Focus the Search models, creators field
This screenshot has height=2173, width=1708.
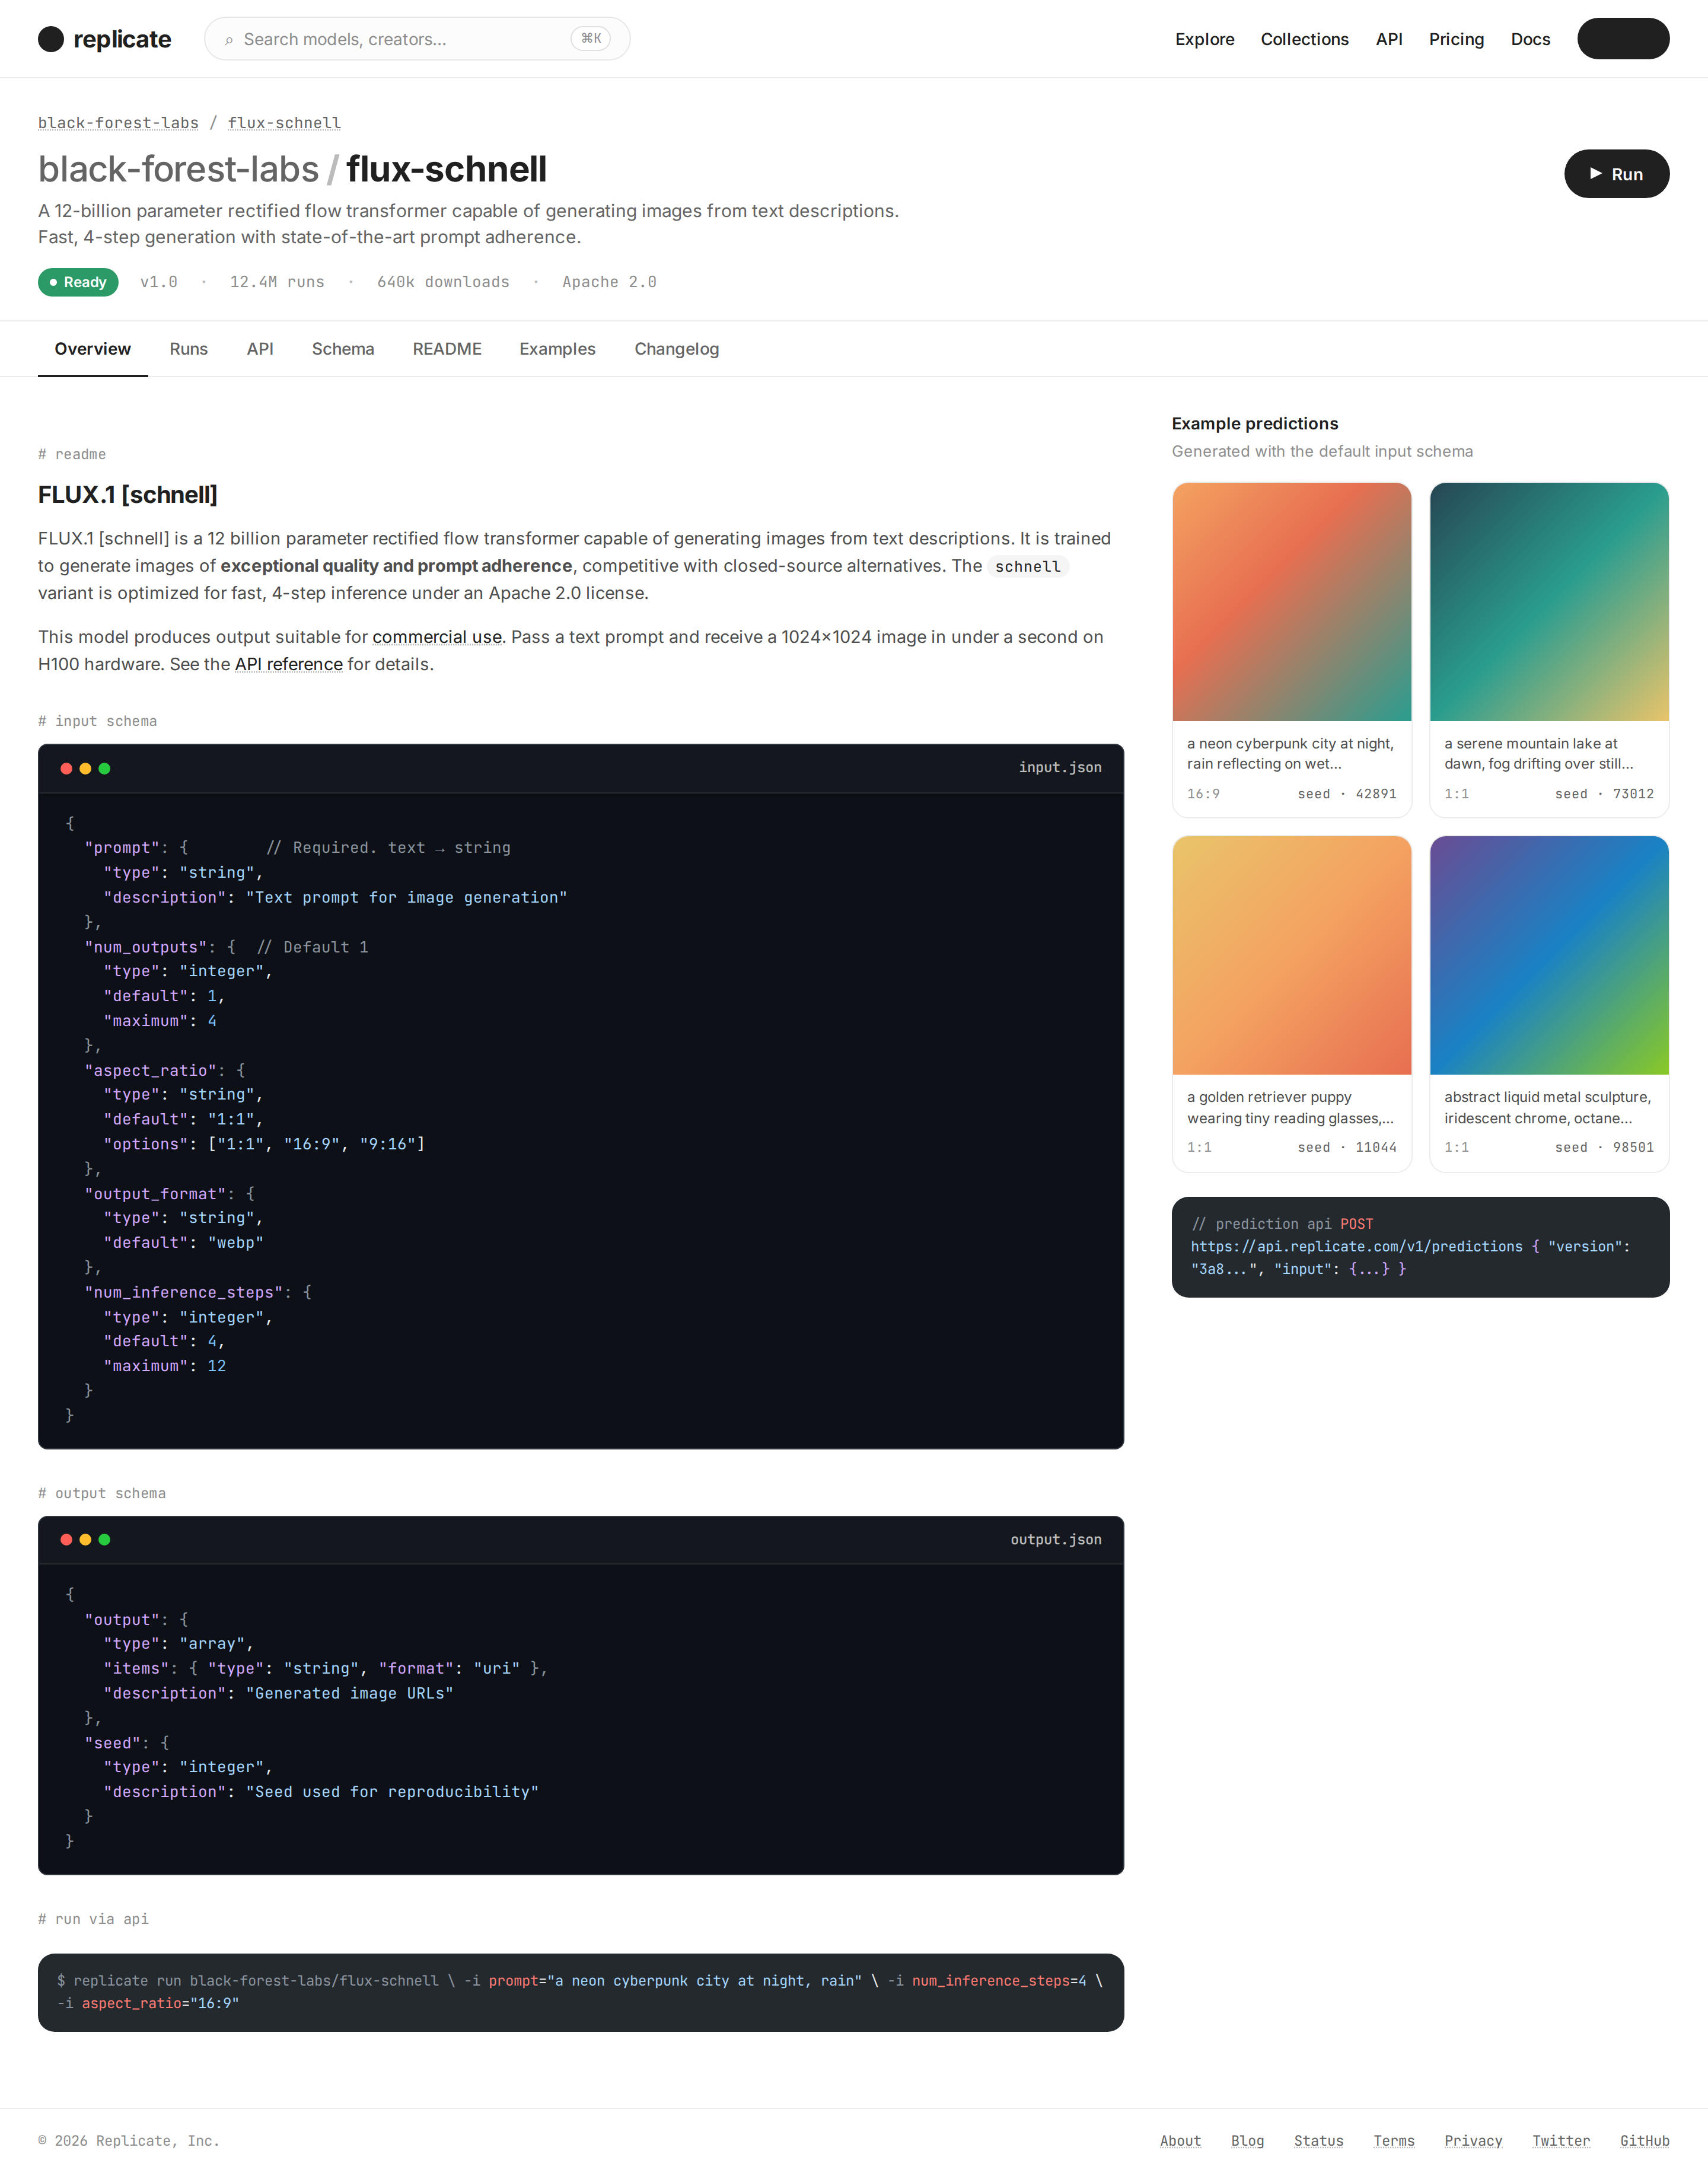pos(417,39)
